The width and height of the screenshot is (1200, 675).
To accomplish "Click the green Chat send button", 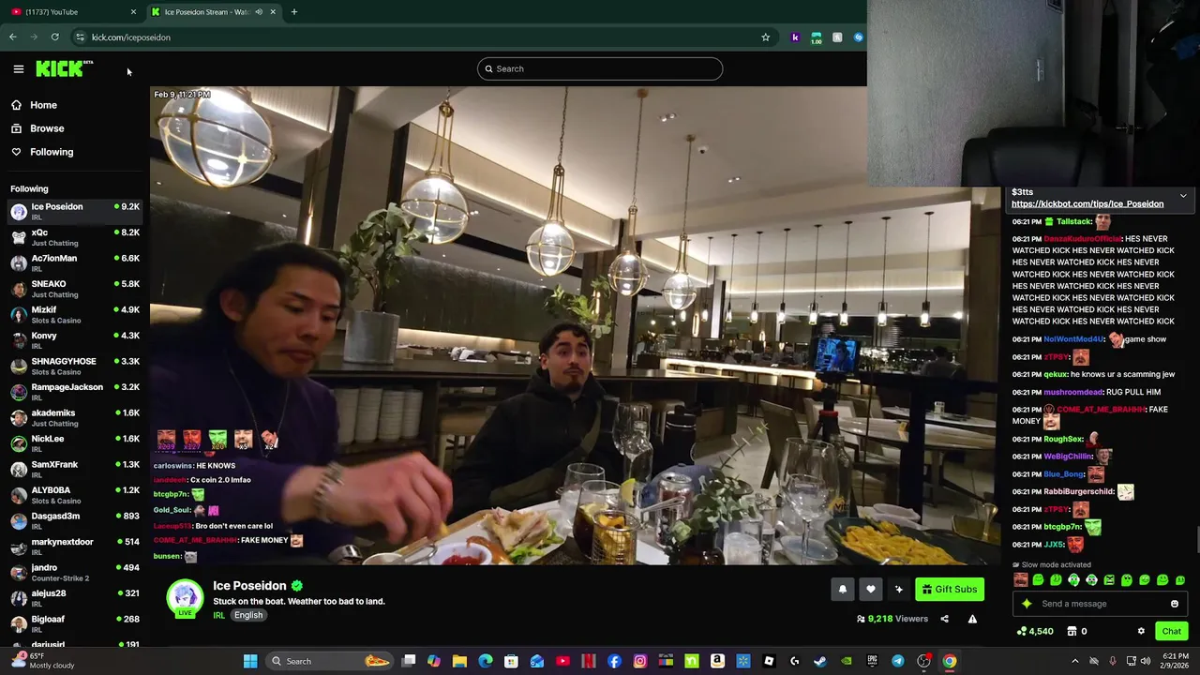I will pyautogui.click(x=1171, y=631).
